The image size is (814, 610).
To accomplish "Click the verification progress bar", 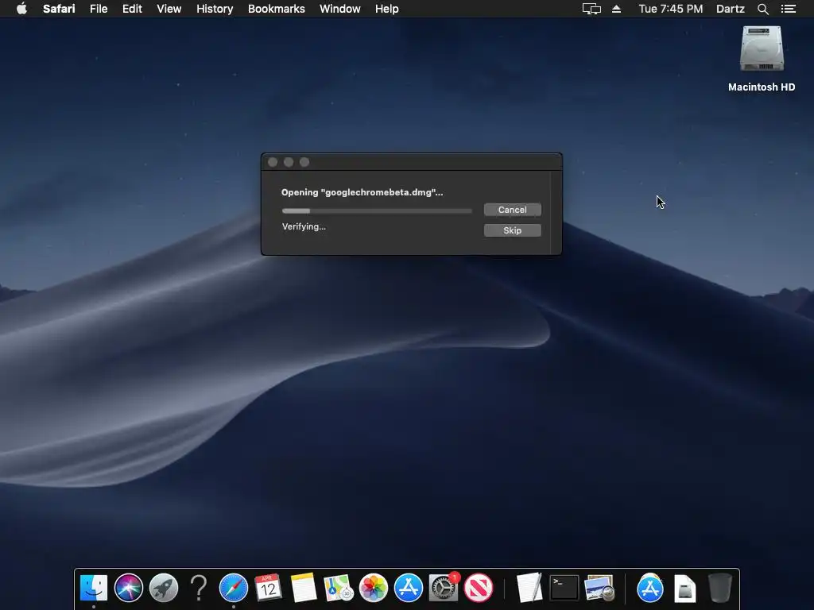I will point(377,210).
